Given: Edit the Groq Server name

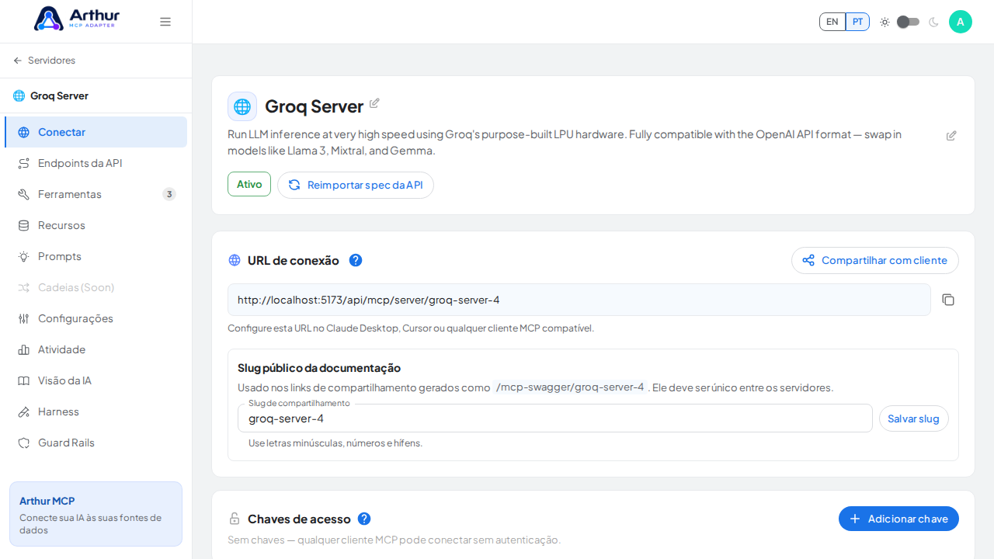Looking at the screenshot, I should click(374, 103).
